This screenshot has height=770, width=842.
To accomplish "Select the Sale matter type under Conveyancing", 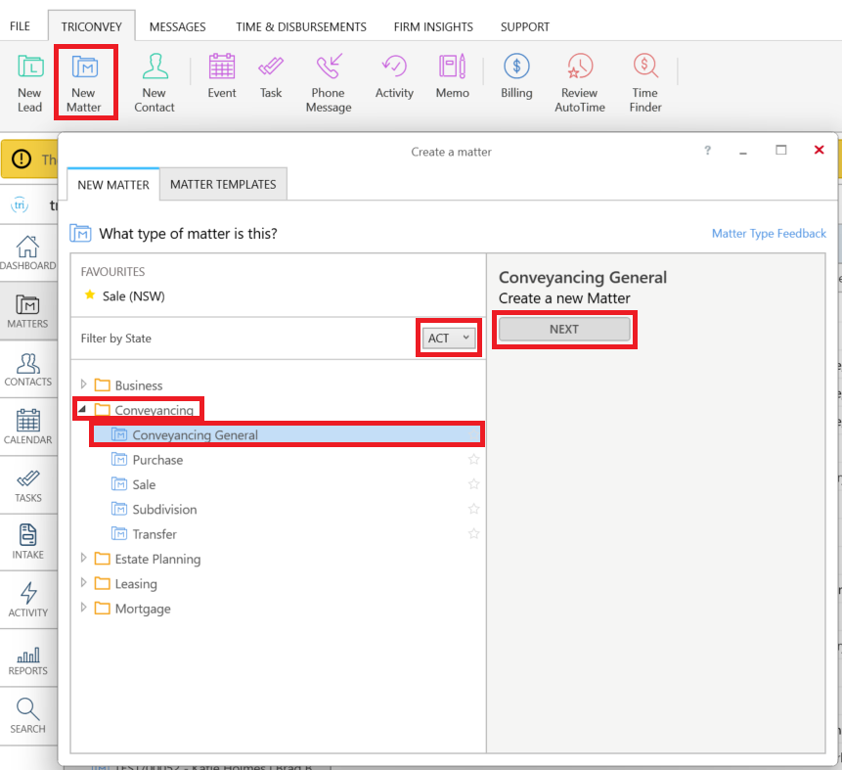I will [x=144, y=484].
